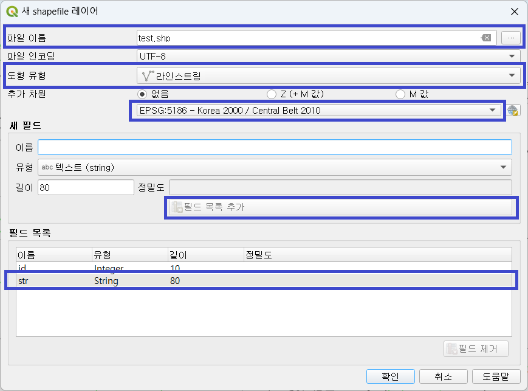Open file browser with the ellipsis button
This screenshot has height=391, width=528.
511,38
